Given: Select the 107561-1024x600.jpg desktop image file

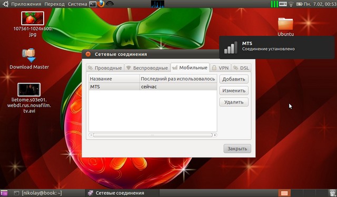Looking at the screenshot, I should pyautogui.click(x=33, y=24).
